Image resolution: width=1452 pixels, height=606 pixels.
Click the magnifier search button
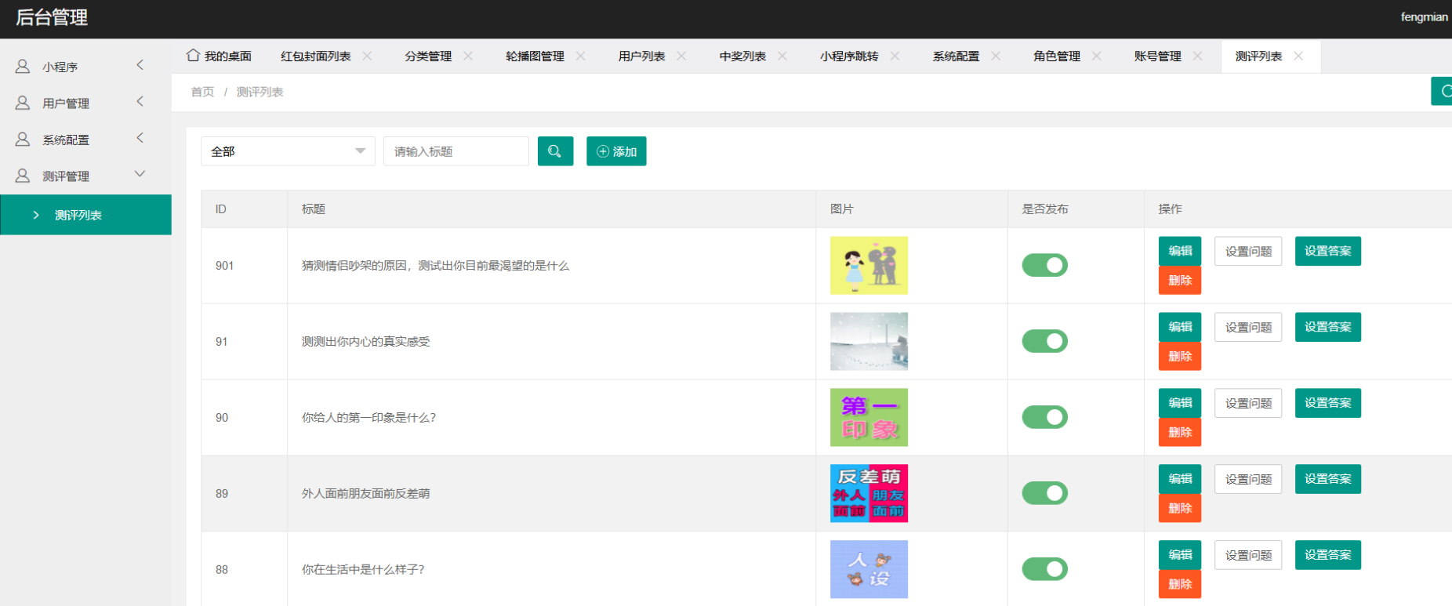pos(555,151)
